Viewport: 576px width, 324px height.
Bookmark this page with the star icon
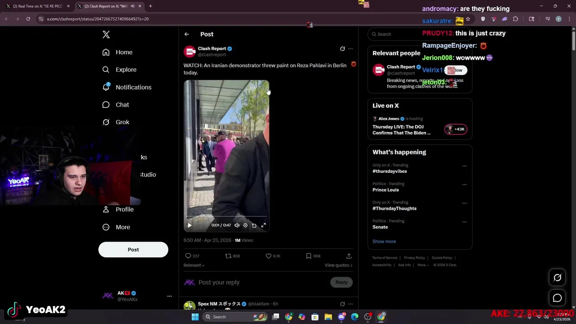[468, 19]
